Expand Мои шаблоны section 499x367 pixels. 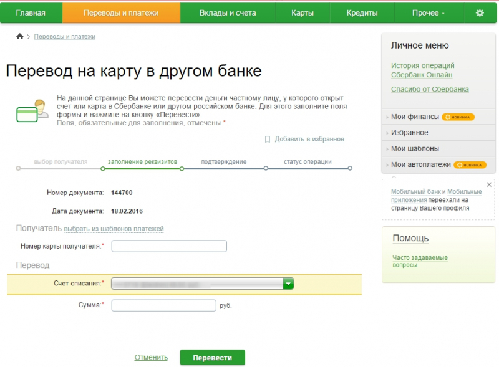coord(415,148)
